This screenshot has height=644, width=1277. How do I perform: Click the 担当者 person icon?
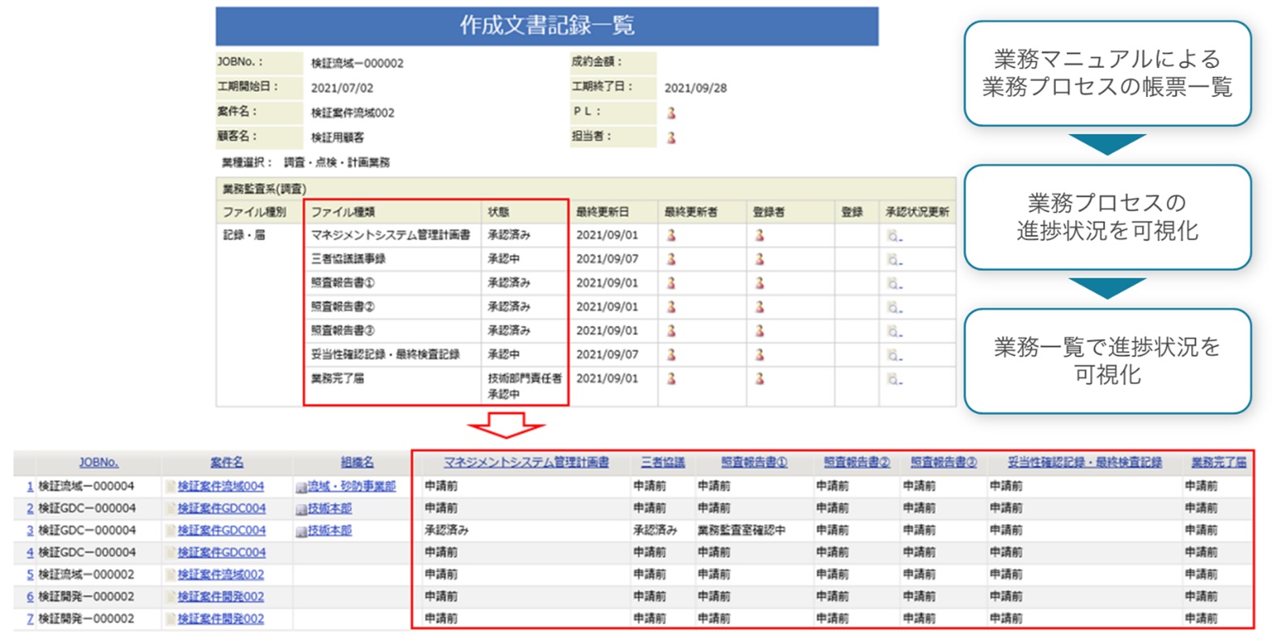coord(671,138)
